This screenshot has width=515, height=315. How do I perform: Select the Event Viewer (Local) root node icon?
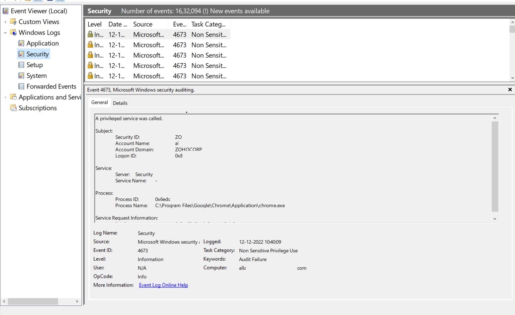[5, 11]
